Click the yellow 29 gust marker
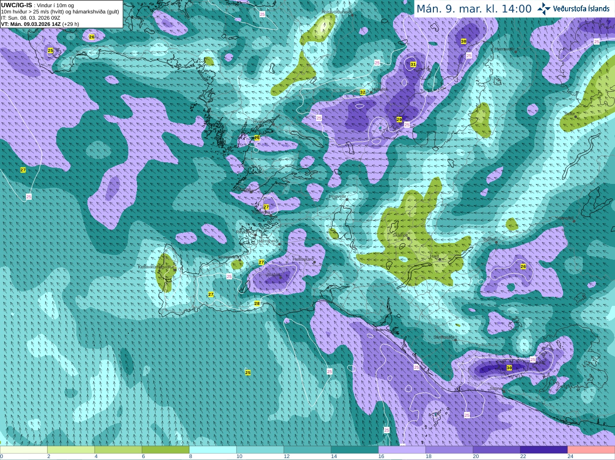615x460 pixels. coord(399,120)
